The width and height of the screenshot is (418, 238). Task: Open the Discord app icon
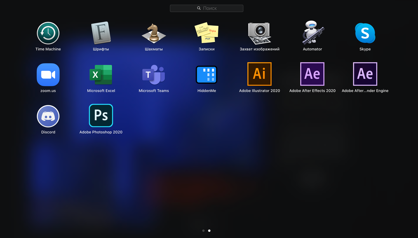click(x=48, y=116)
